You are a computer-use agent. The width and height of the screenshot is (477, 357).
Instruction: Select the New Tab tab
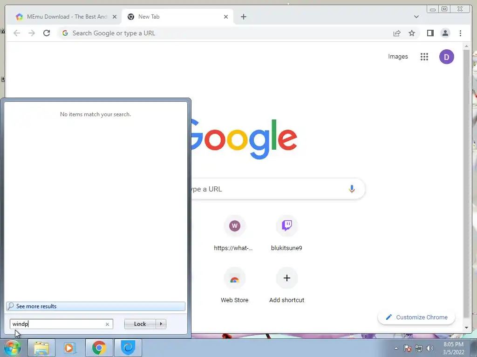click(178, 17)
